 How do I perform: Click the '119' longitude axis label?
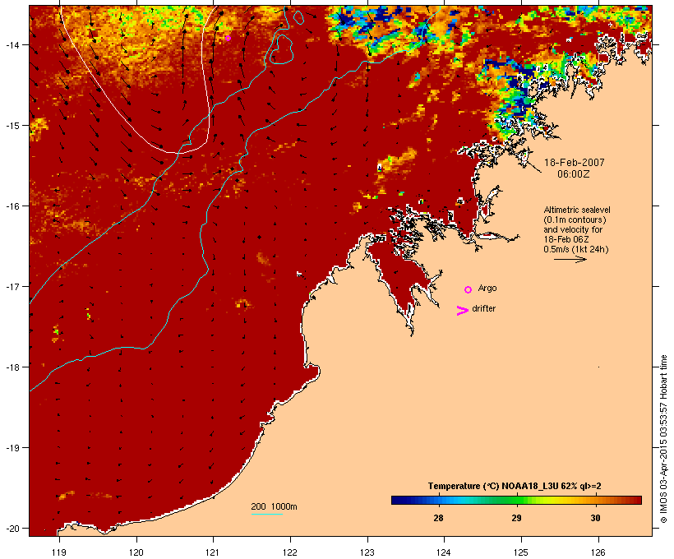point(59,552)
